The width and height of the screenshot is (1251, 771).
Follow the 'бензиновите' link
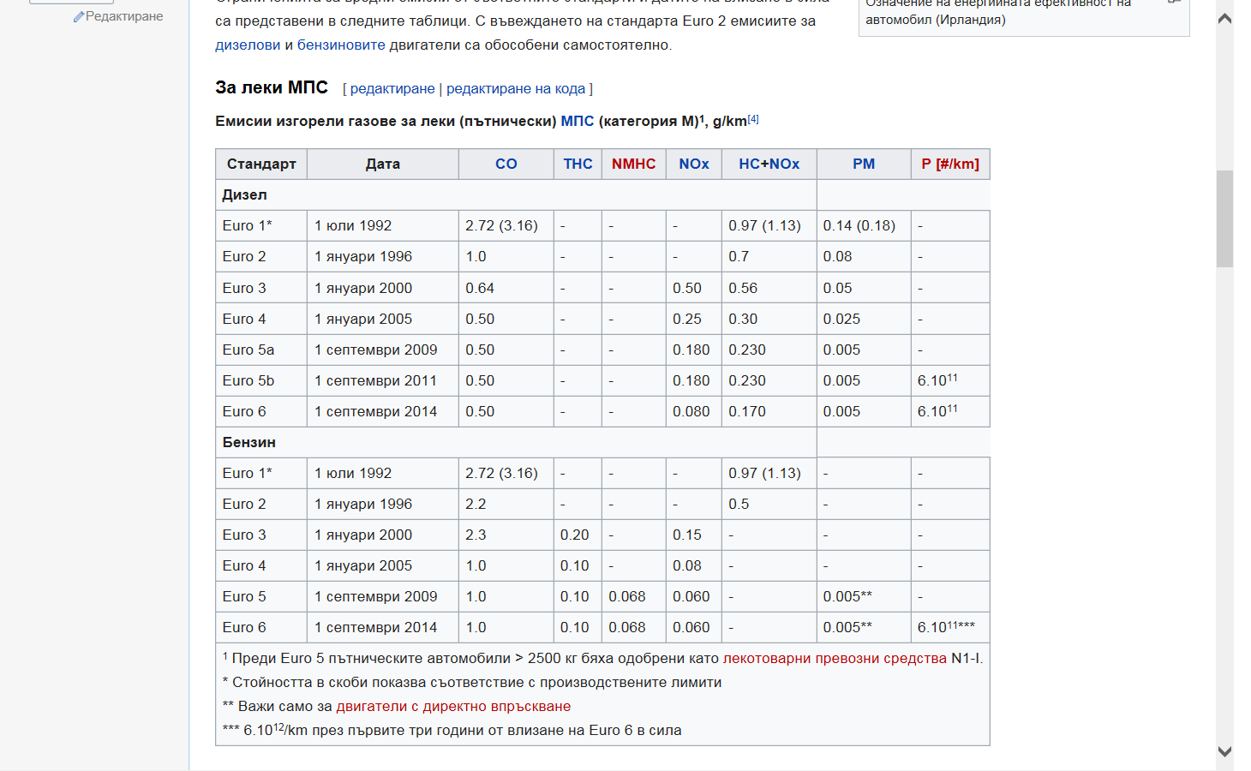click(341, 45)
